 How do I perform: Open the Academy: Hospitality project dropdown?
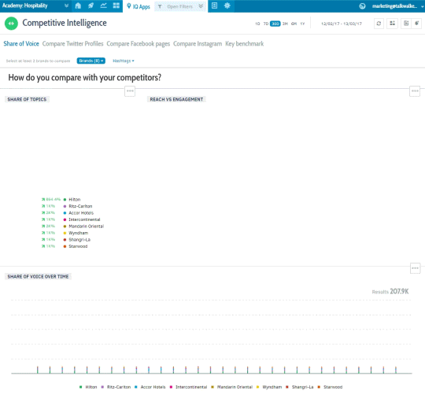click(x=35, y=6)
